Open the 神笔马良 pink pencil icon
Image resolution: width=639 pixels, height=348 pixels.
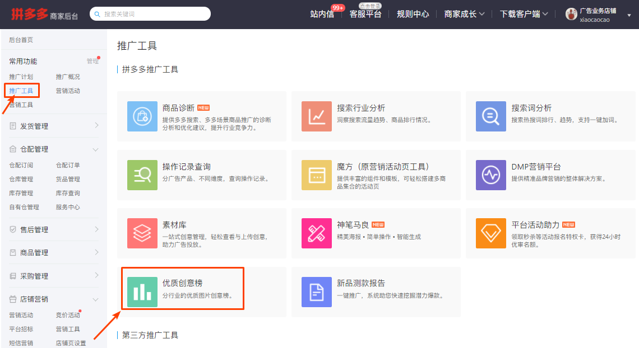click(317, 233)
